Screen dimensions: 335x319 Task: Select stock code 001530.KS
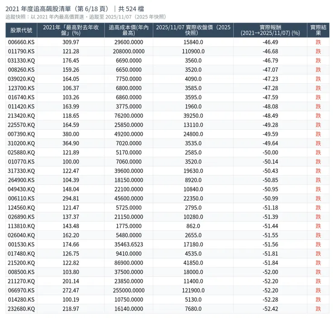click(x=21, y=244)
